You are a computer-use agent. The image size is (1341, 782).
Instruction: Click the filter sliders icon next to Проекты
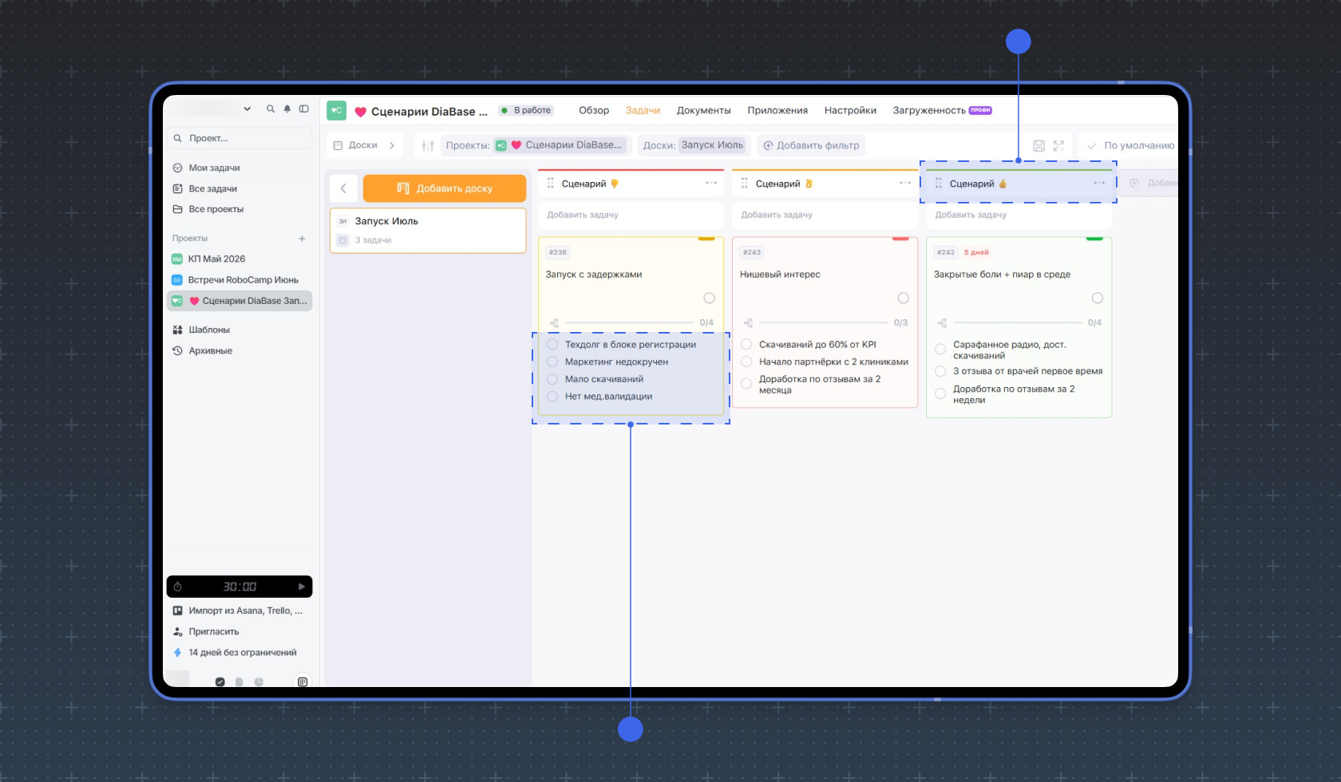[428, 145]
